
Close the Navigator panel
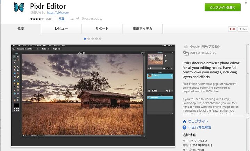click(172, 52)
